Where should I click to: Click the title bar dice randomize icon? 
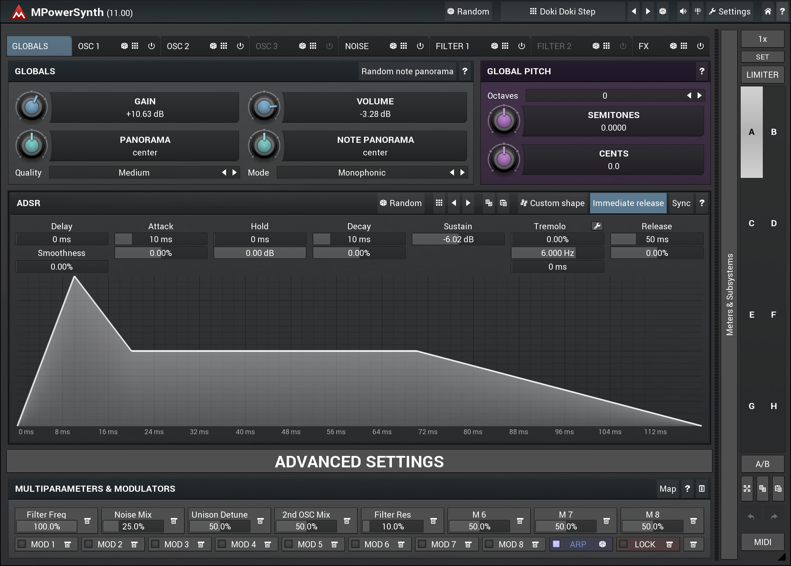(x=663, y=11)
